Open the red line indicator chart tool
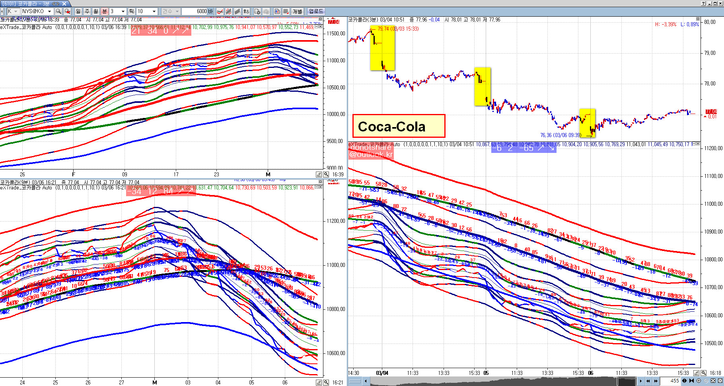The image size is (724, 386). click(x=220, y=12)
